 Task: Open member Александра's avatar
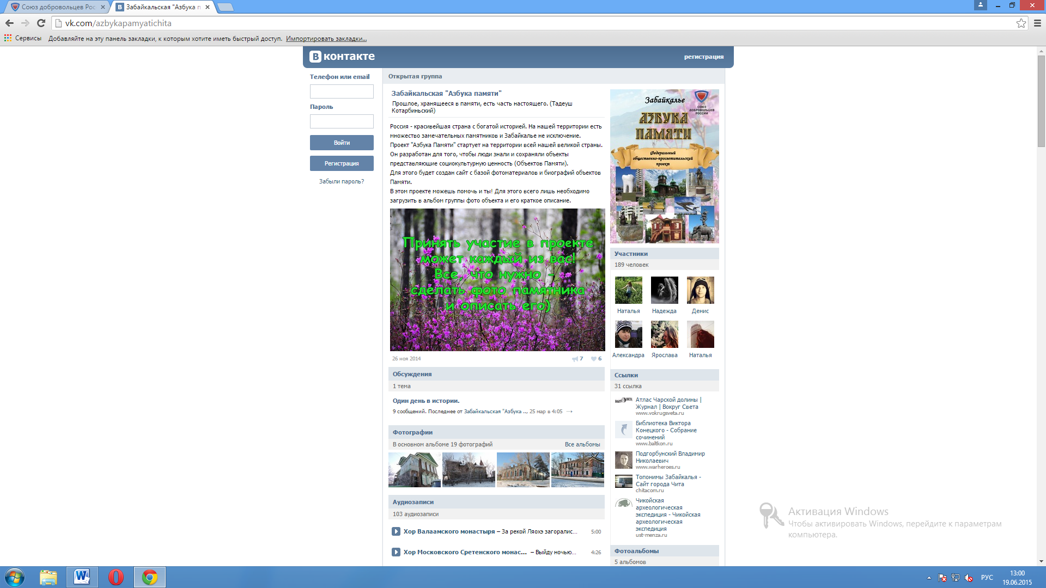pos(628,334)
